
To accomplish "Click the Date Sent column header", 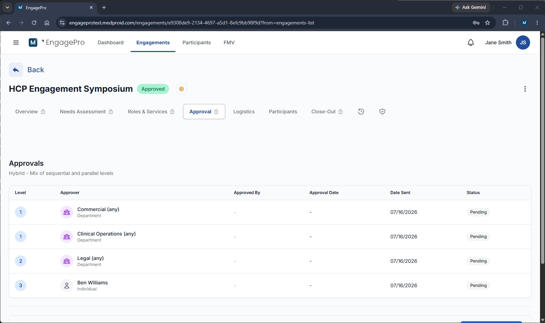I will point(400,193).
